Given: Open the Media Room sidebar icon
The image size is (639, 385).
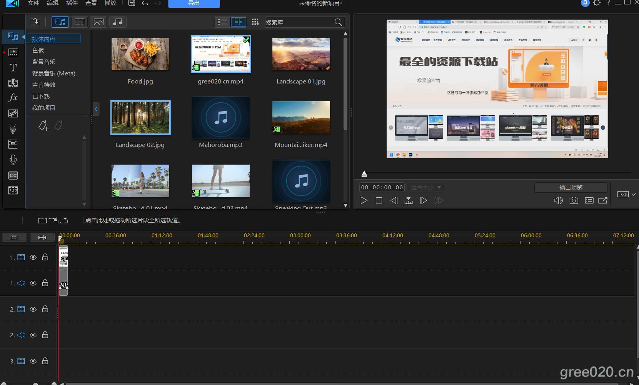Looking at the screenshot, I should pyautogui.click(x=13, y=37).
